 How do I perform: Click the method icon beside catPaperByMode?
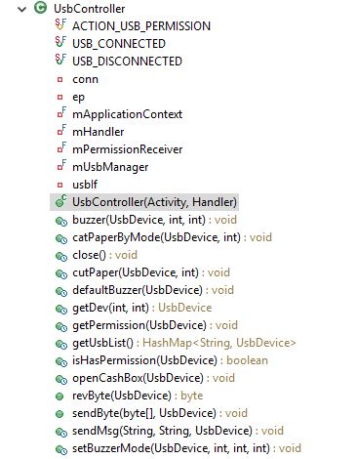(x=60, y=238)
